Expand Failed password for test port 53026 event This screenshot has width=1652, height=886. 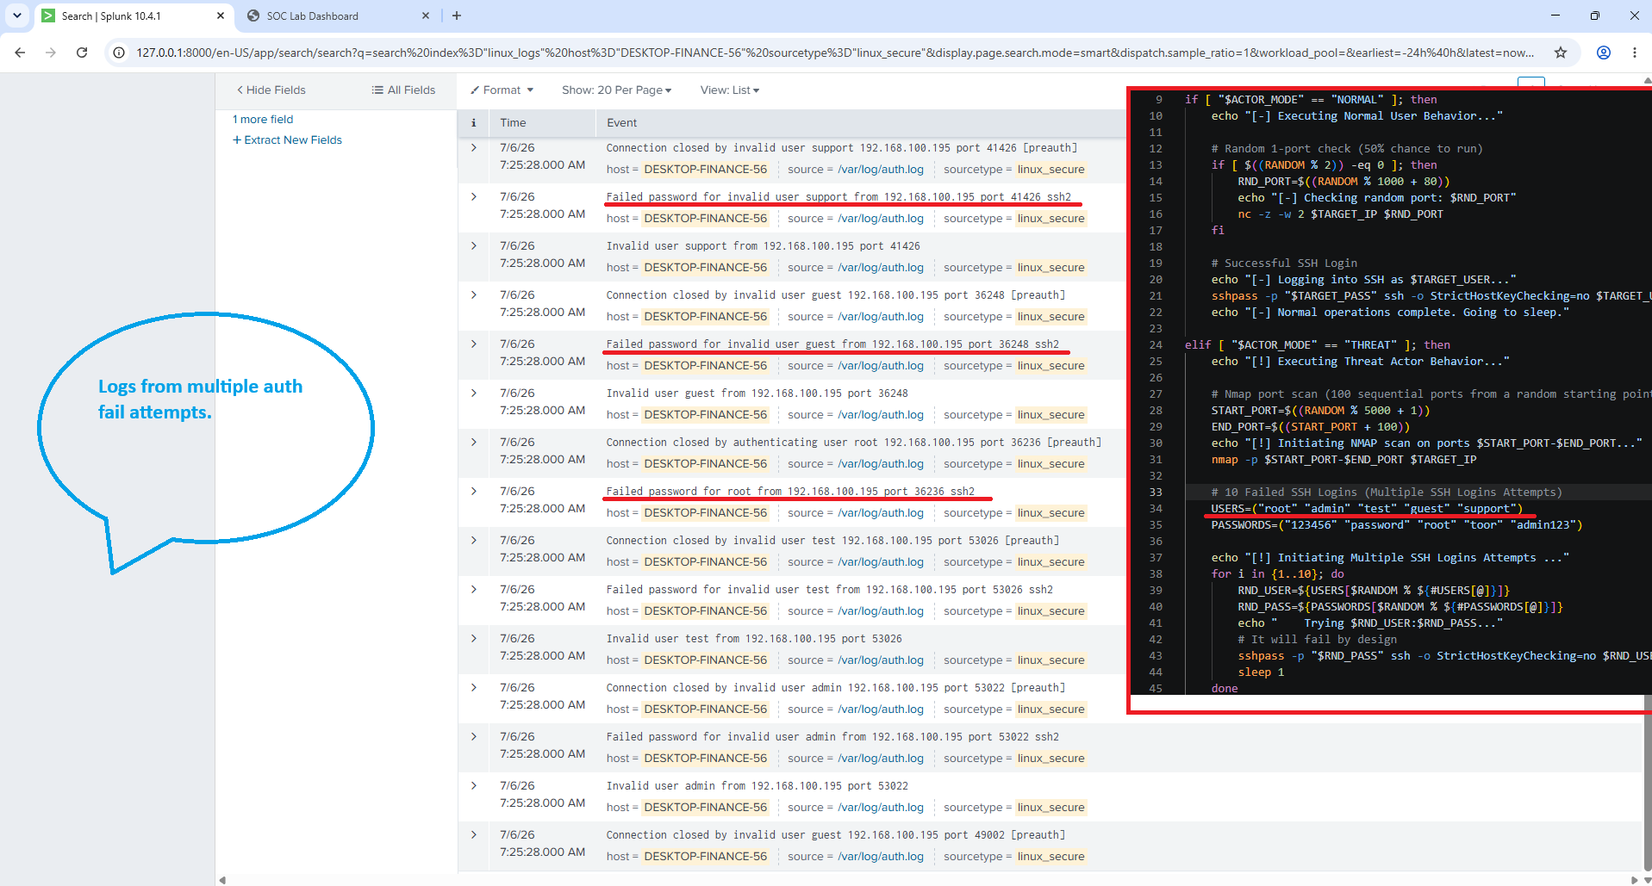click(474, 590)
